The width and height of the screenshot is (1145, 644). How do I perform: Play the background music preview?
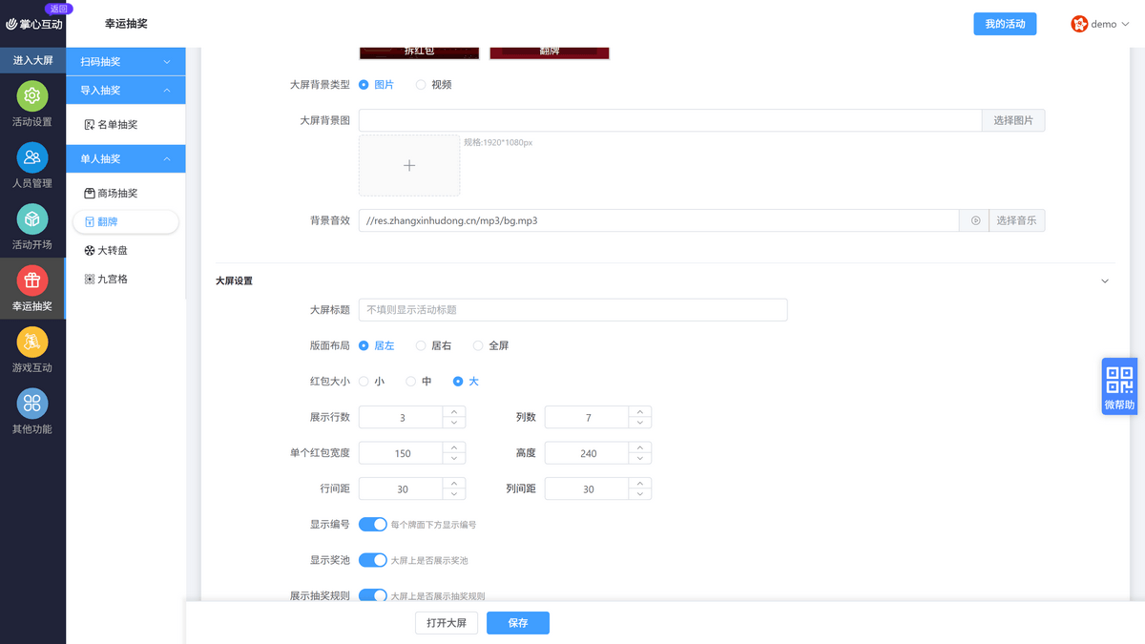(x=975, y=220)
